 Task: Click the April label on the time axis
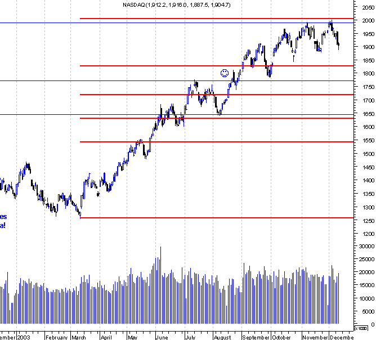pyautogui.click(x=106, y=337)
